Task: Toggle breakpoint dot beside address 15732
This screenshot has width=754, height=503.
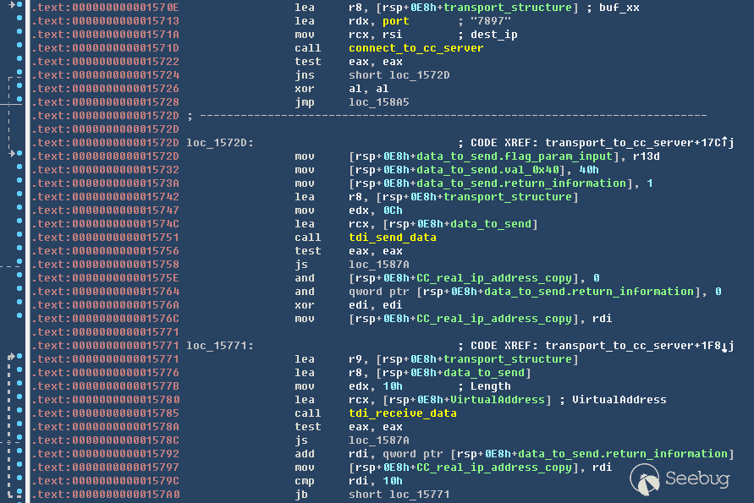Action: [19, 167]
